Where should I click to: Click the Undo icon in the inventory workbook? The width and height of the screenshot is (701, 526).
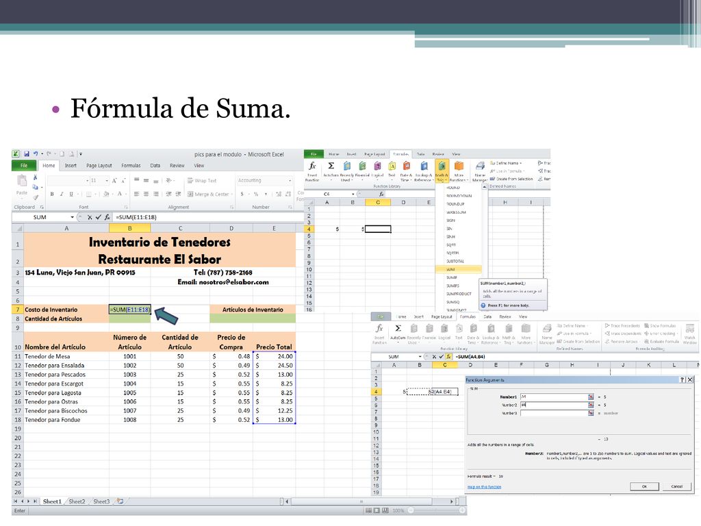[36, 154]
